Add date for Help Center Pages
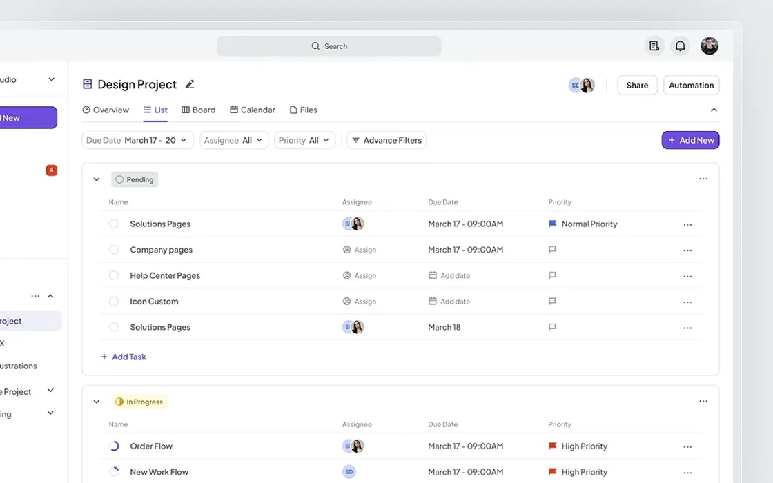Screen dimensions: 773x483 click(x=449, y=275)
